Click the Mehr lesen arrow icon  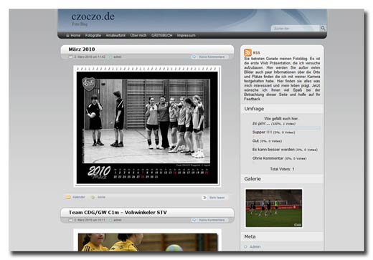(204, 198)
